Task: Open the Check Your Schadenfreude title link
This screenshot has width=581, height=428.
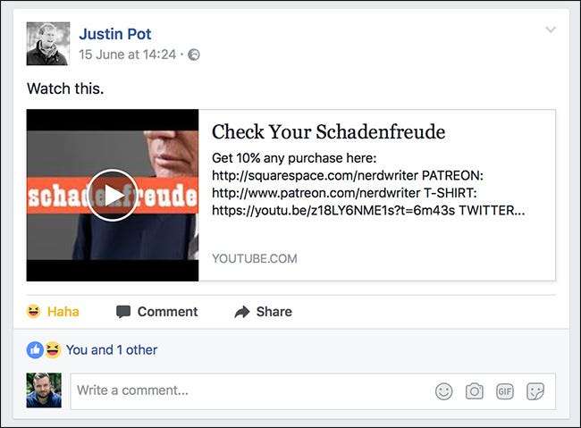Action: point(328,131)
